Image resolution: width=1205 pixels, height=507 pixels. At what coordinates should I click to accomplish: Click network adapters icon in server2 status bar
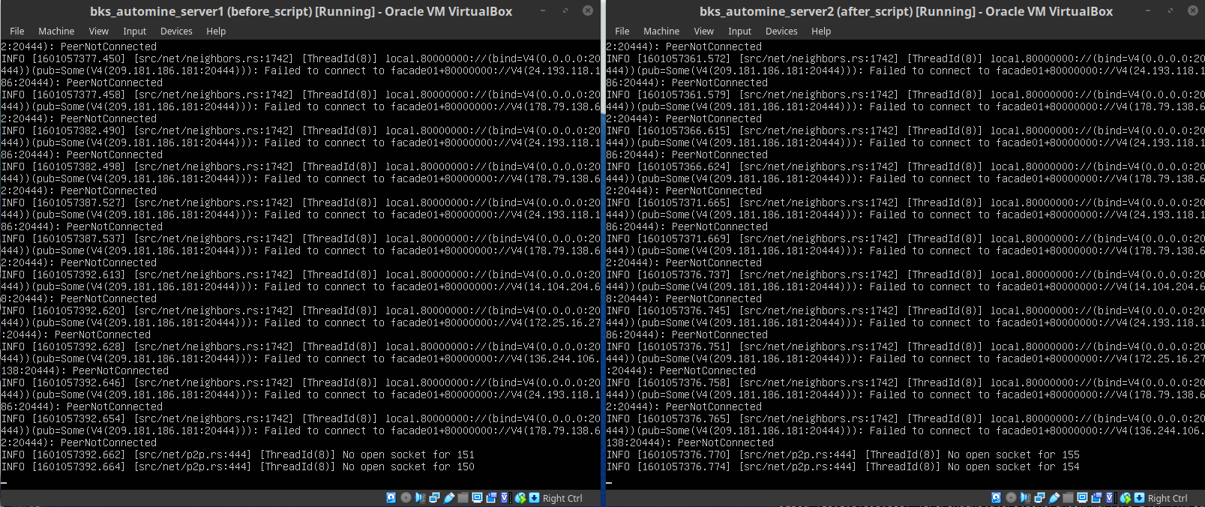[x=1039, y=497]
